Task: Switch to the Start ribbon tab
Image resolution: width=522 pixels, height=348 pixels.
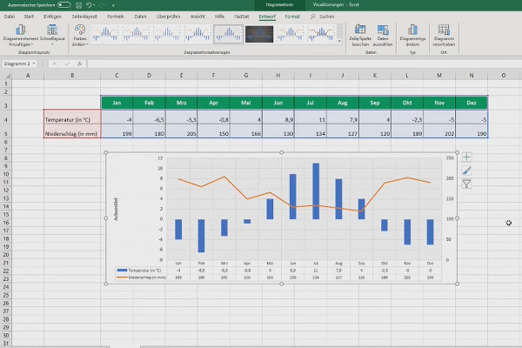Action: coord(29,17)
